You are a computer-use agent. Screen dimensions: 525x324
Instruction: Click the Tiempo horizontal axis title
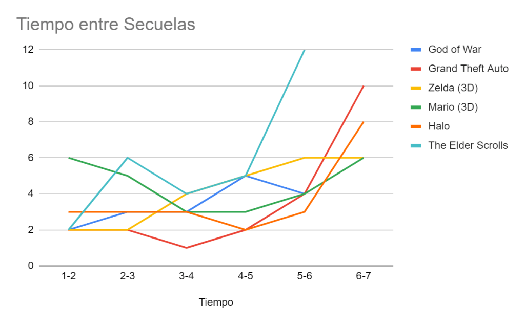tap(216, 302)
